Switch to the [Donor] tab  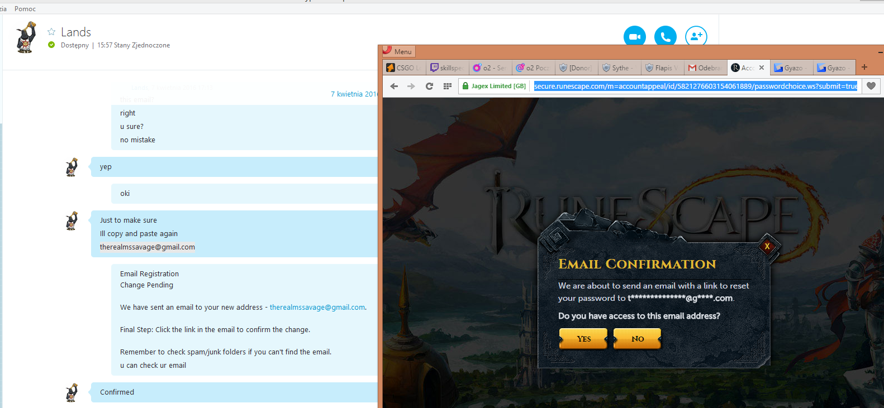(576, 68)
